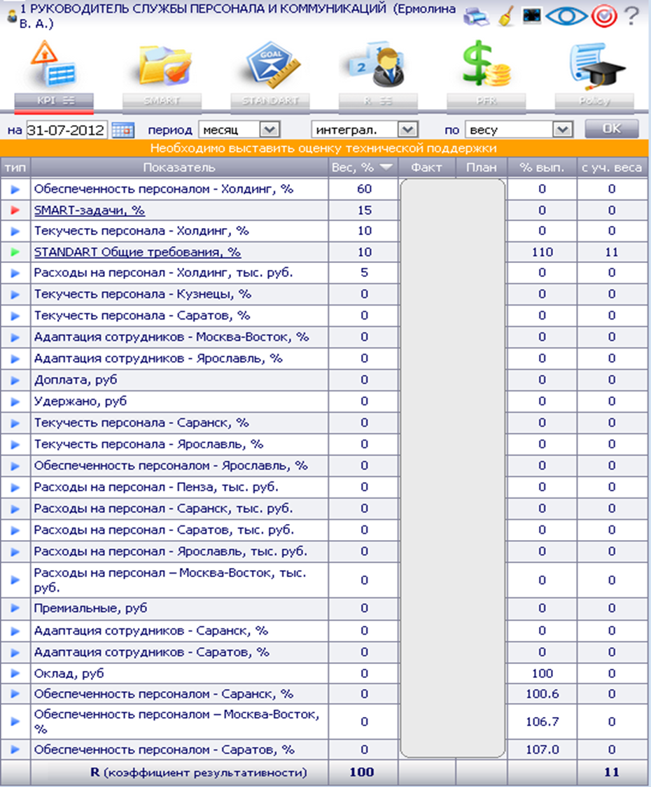The height and width of the screenshot is (787, 651).
Task: Switch to the STANDART tab
Action: (x=269, y=101)
